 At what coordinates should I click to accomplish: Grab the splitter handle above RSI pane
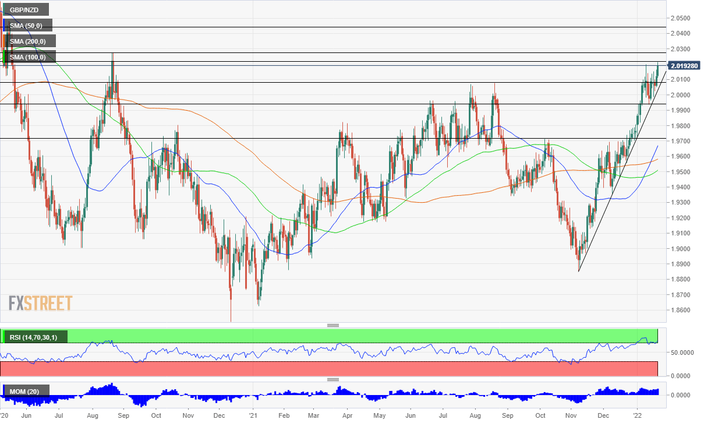pyautogui.click(x=333, y=326)
